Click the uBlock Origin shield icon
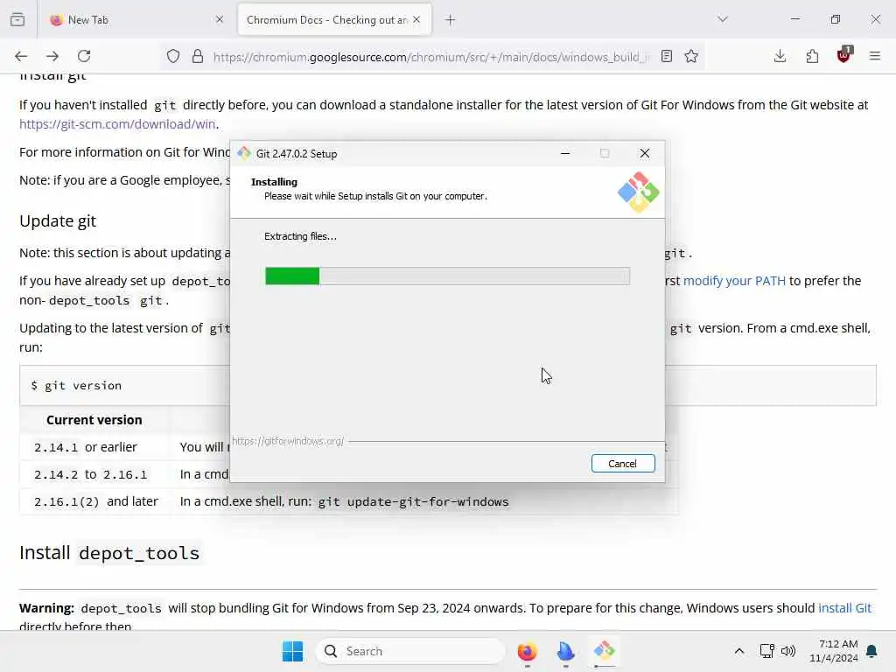 pos(844,55)
